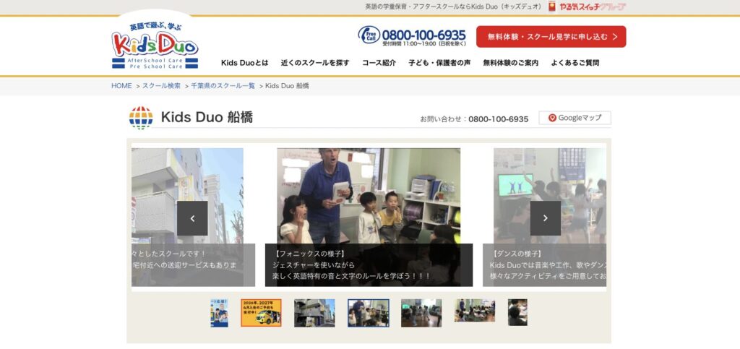
Task: Go to HOME breadcrumb link
Action: tap(121, 86)
